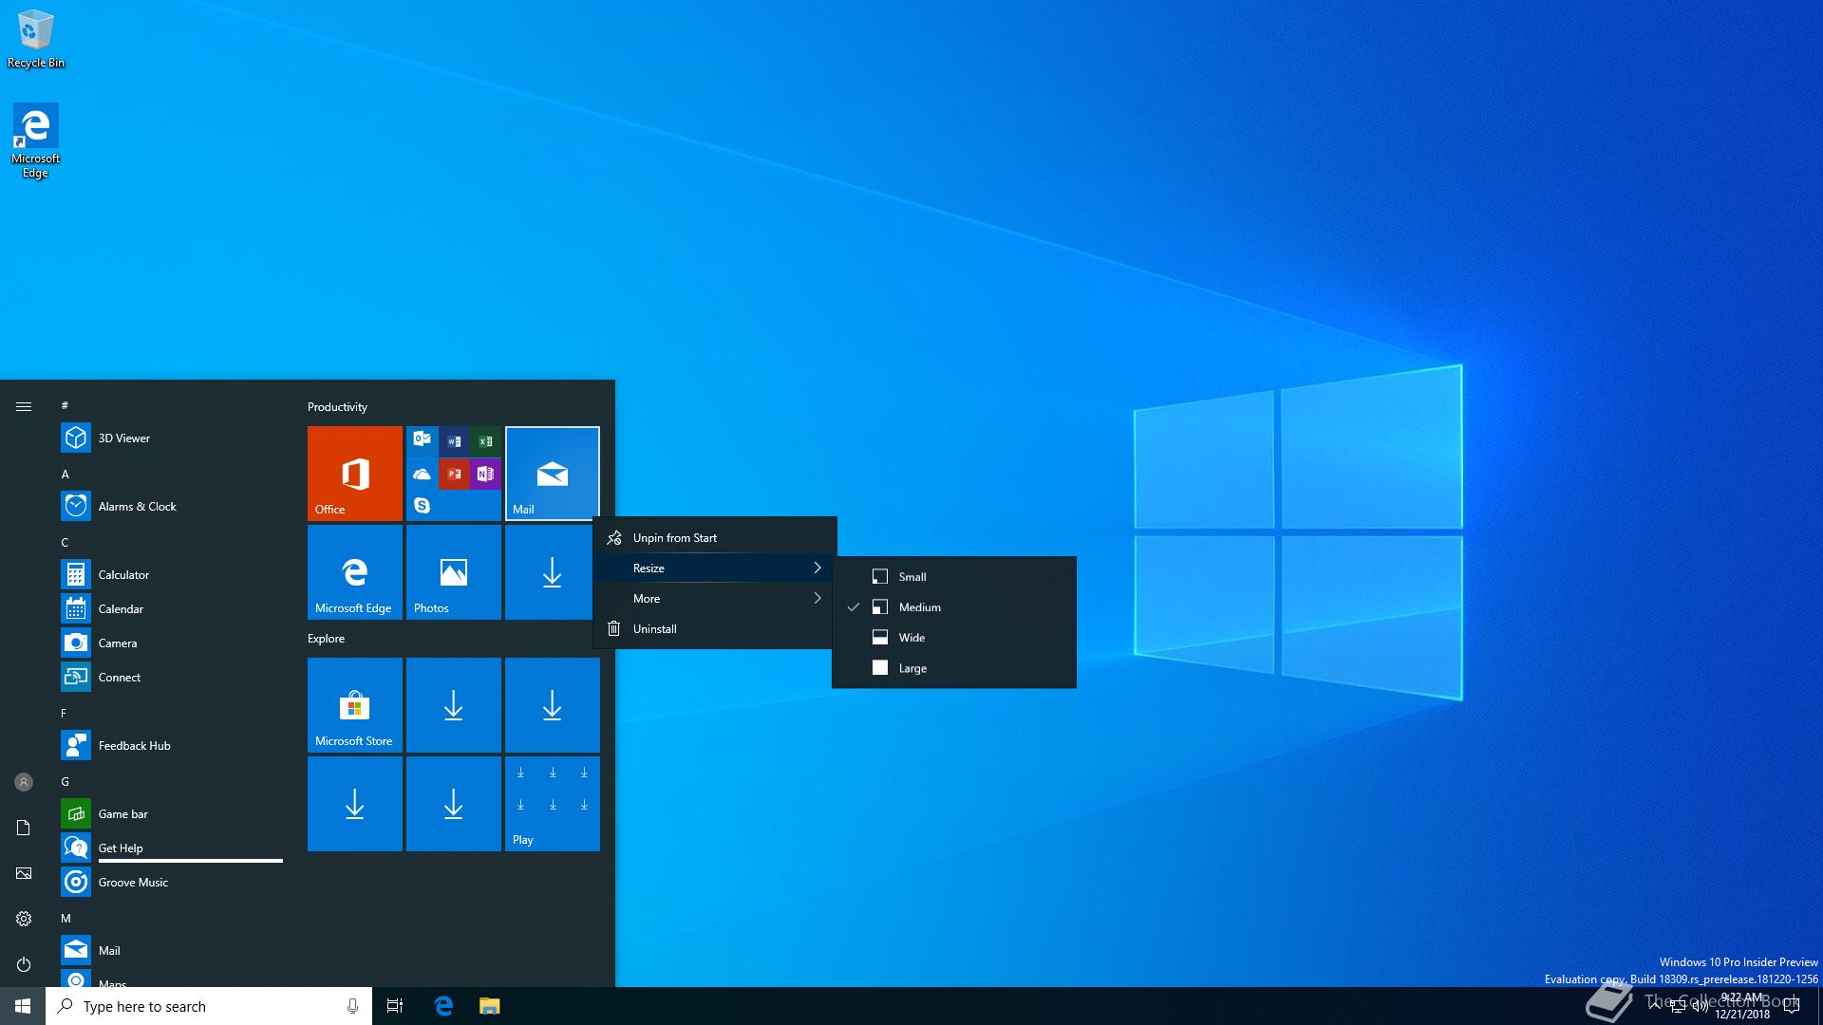Screen dimensions: 1823x1025
Task: Click the letter C section header
Action: pos(65,542)
